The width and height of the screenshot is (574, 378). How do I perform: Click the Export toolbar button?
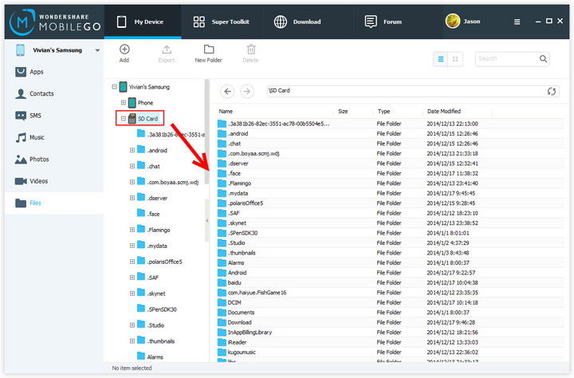pos(167,53)
